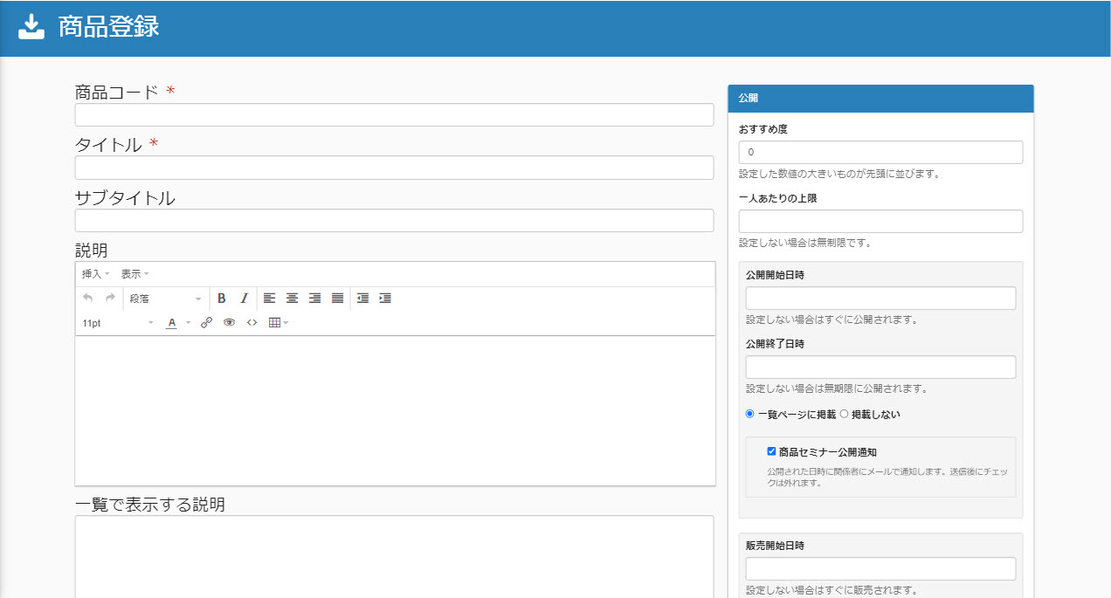Apply italic formatting in the editor
The width and height of the screenshot is (1111, 598).
click(x=245, y=299)
